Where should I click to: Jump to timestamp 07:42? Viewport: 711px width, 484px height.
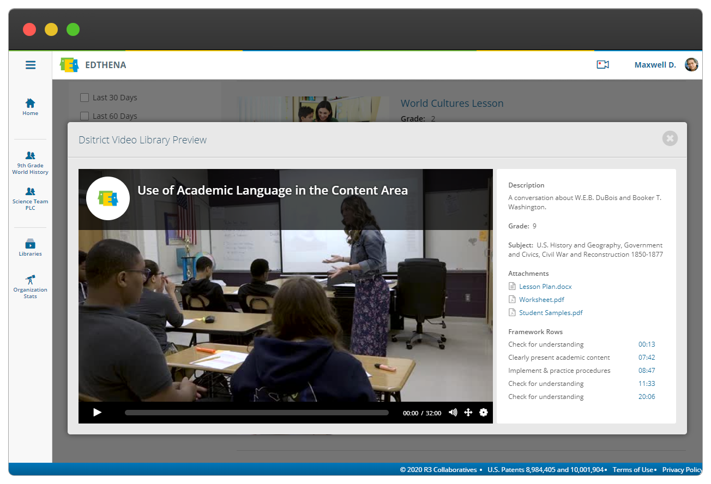pos(647,358)
